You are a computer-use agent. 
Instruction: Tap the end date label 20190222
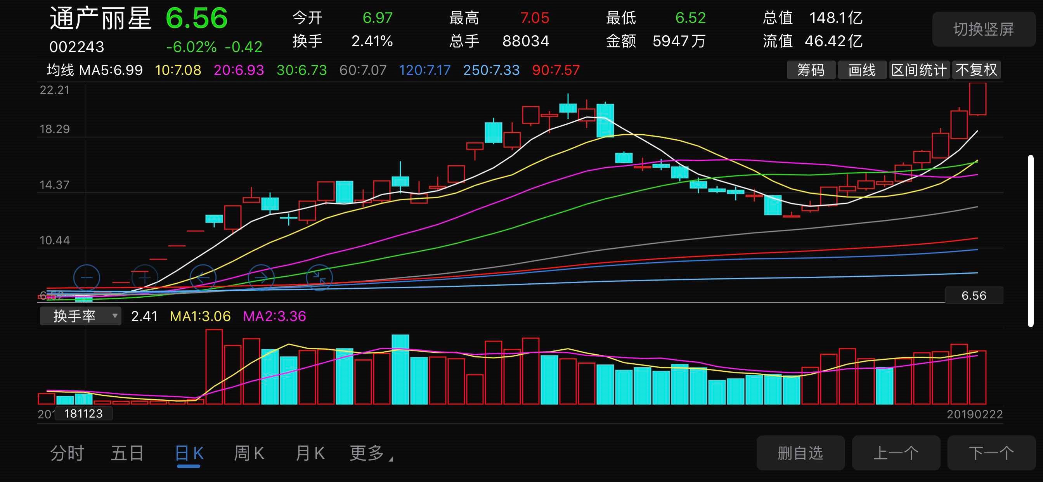click(975, 414)
